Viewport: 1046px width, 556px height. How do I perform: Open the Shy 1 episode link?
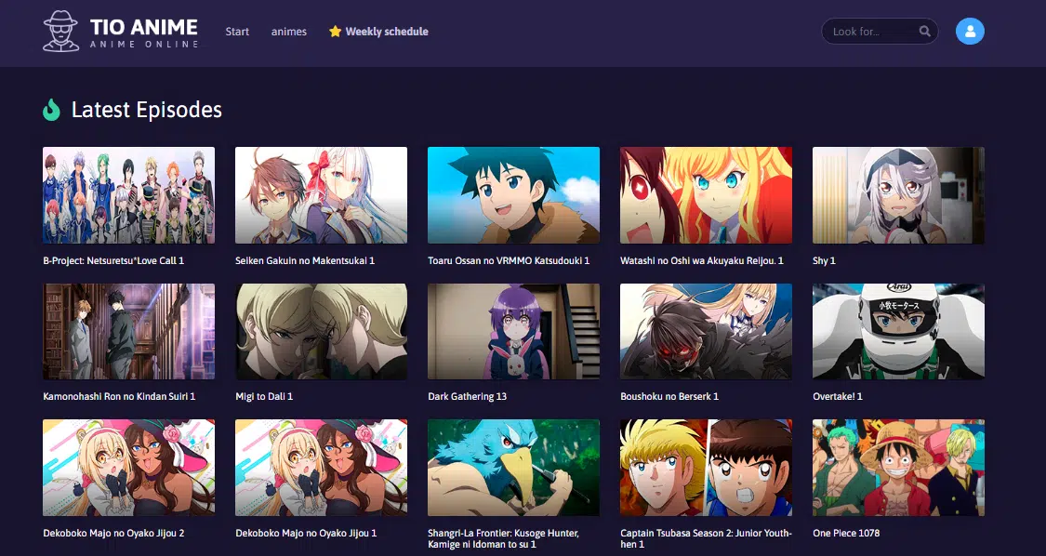(x=824, y=260)
